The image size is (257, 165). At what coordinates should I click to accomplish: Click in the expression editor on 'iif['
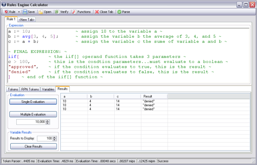(14, 57)
